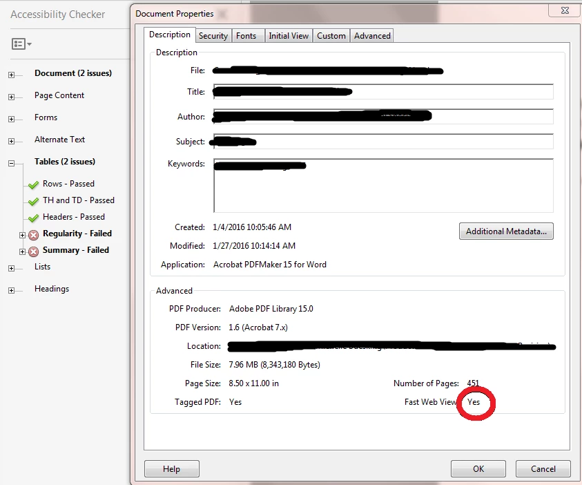
Task: Select the Summary - Failed result
Action: 76,250
